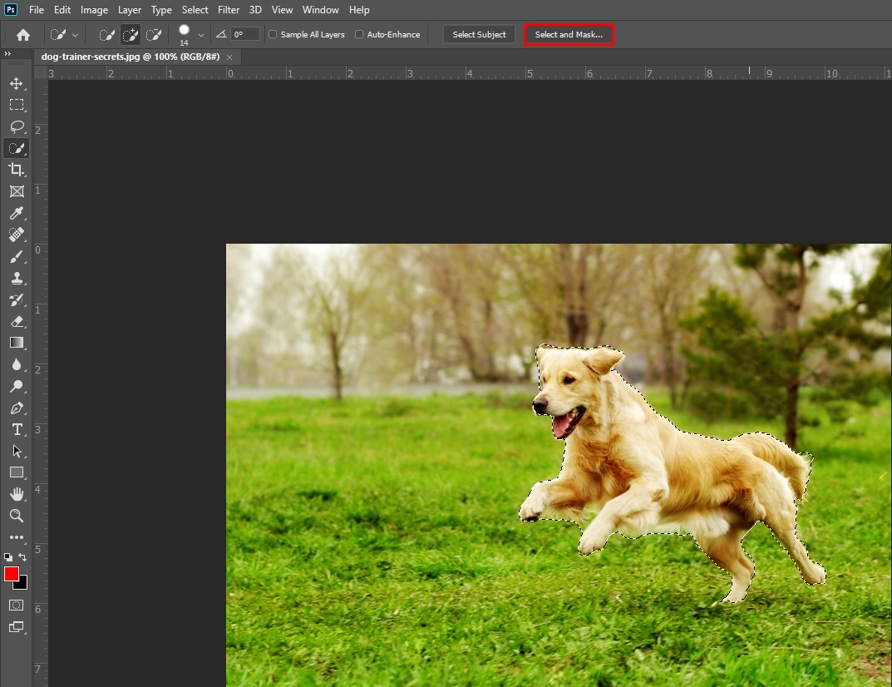Viewport: 892px width, 687px height.
Task: Click the red foreground color swatch
Action: tap(12, 574)
